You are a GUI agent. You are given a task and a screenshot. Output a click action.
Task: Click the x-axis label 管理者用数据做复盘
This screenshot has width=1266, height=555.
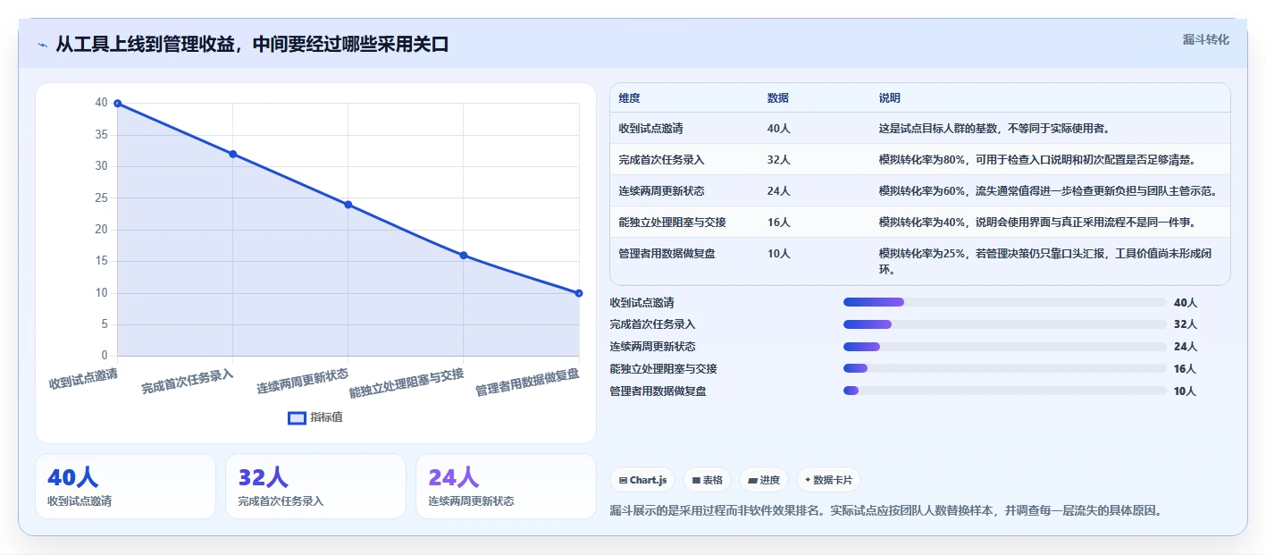coord(527,383)
